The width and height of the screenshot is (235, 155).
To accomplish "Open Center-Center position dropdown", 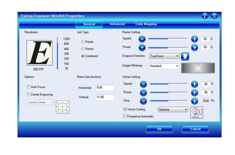I will [x=41, y=102].
